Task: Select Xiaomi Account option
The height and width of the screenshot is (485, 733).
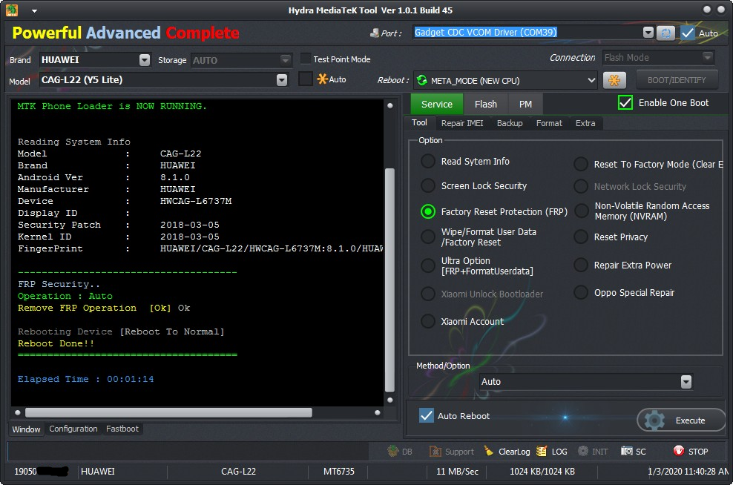Action: [428, 321]
